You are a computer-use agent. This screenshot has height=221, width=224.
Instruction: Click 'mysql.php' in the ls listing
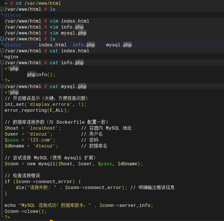[119, 45]
